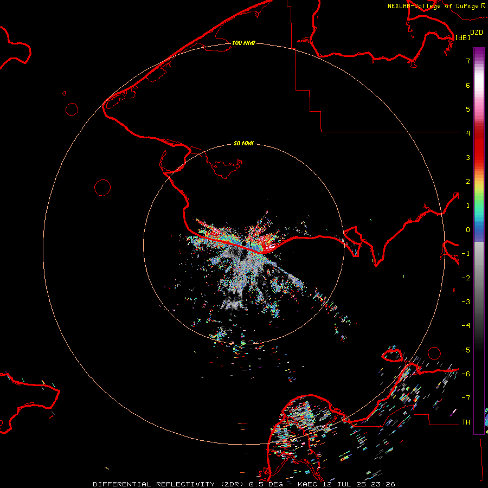This screenshot has height=488, width=488.
Task: Click the -5 value on color scale
Action: pos(466,350)
